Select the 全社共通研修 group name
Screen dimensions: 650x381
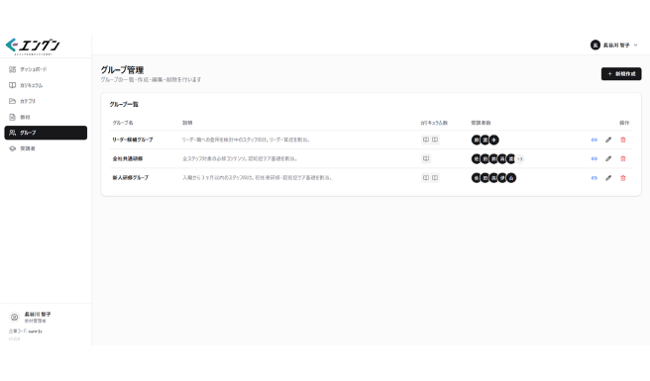click(128, 158)
